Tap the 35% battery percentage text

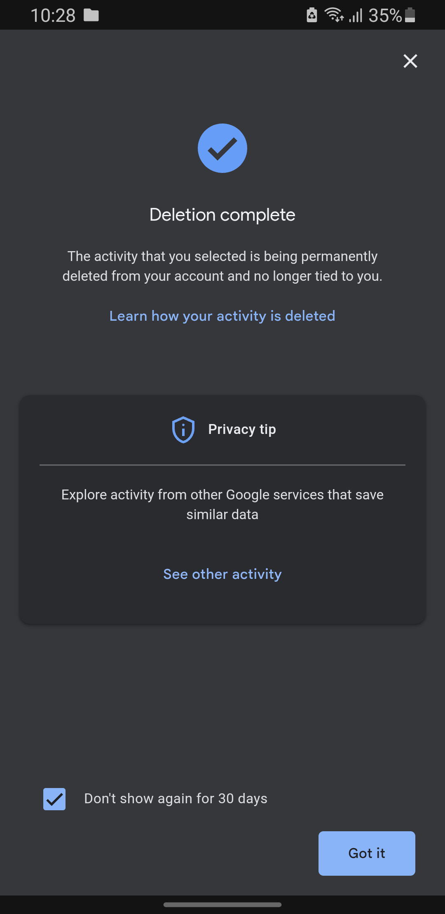pyautogui.click(x=385, y=16)
